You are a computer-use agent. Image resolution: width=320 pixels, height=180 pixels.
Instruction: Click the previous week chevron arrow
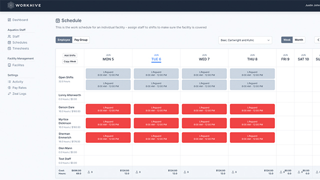(x=317, y=40)
